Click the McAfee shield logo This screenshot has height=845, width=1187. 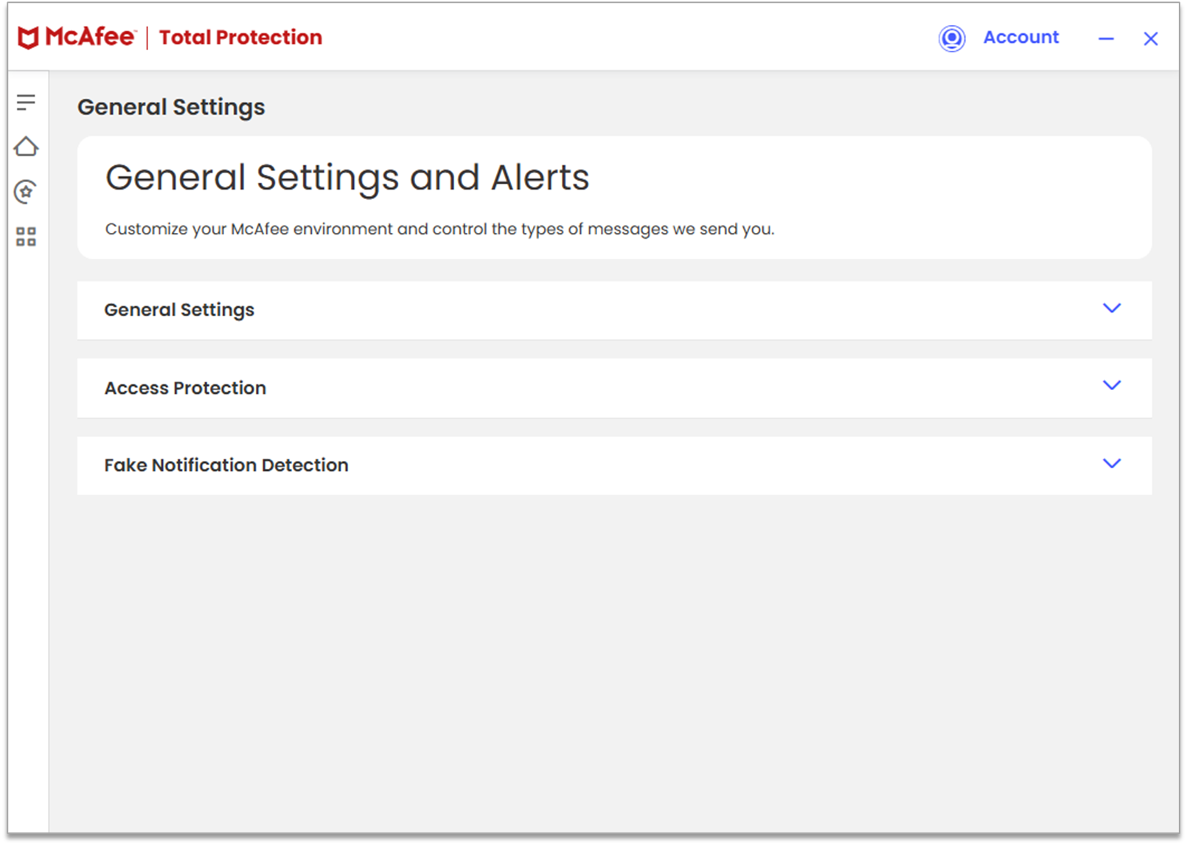coord(28,38)
